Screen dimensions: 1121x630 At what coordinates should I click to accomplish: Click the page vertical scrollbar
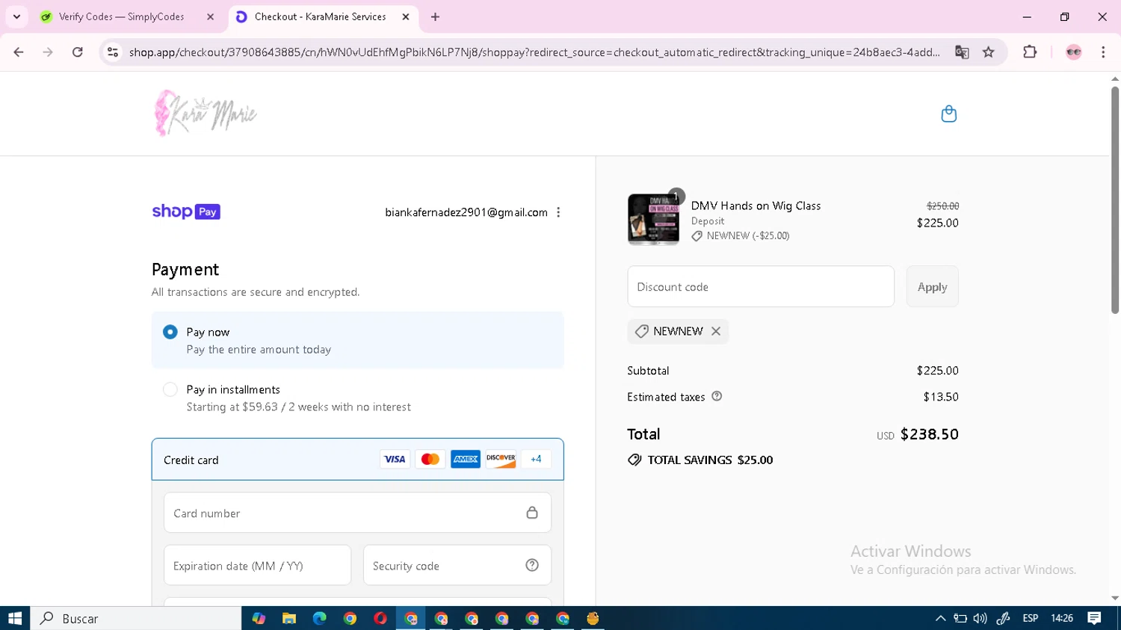point(1115,200)
